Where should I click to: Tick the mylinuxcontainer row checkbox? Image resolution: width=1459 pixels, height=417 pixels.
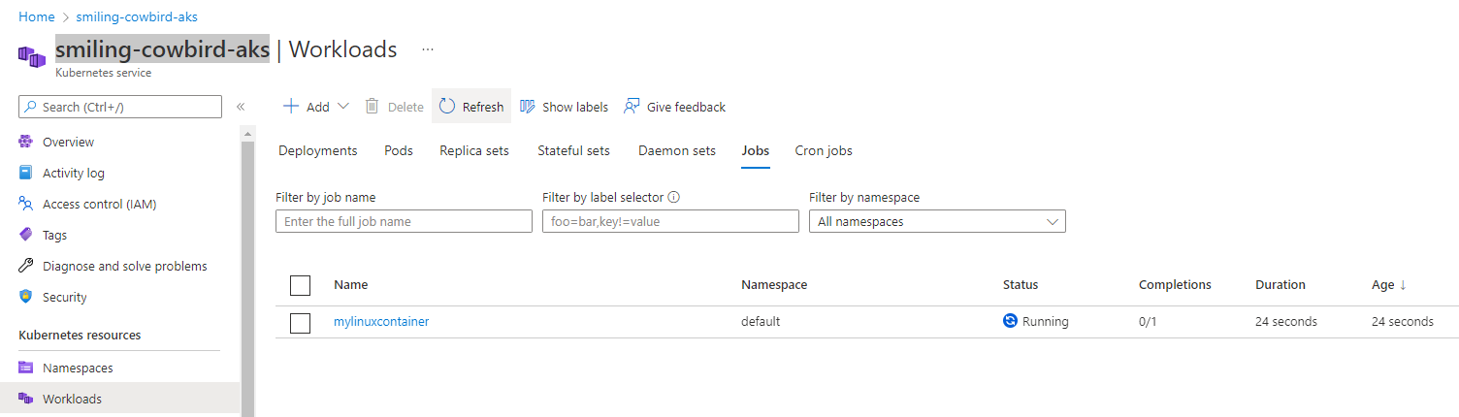[301, 322]
